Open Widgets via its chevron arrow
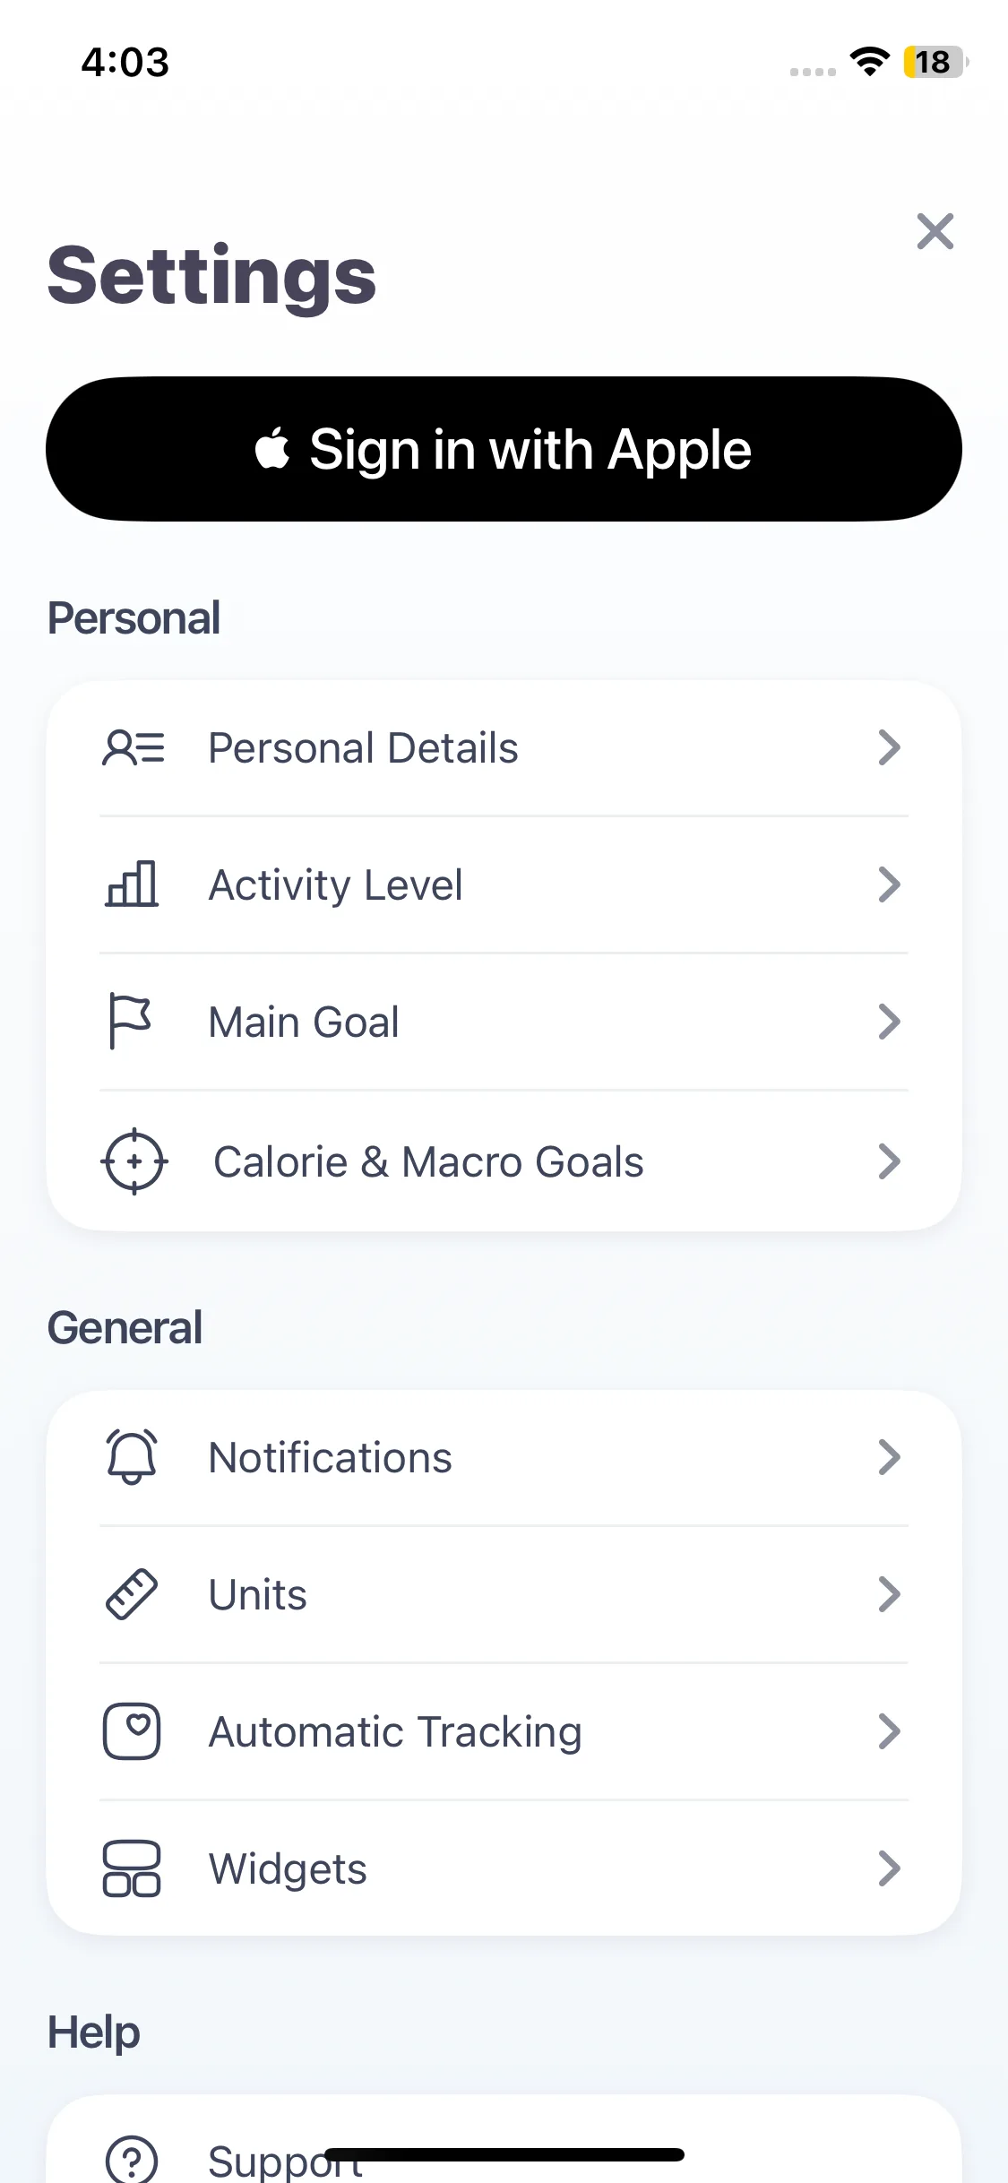Viewport: 1008px width, 2183px height. [889, 1868]
